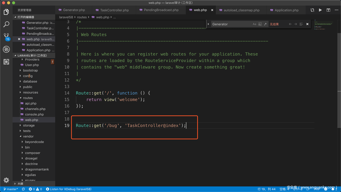Open the Extensions view in activity bar
341x192 pixels.
click(6, 62)
